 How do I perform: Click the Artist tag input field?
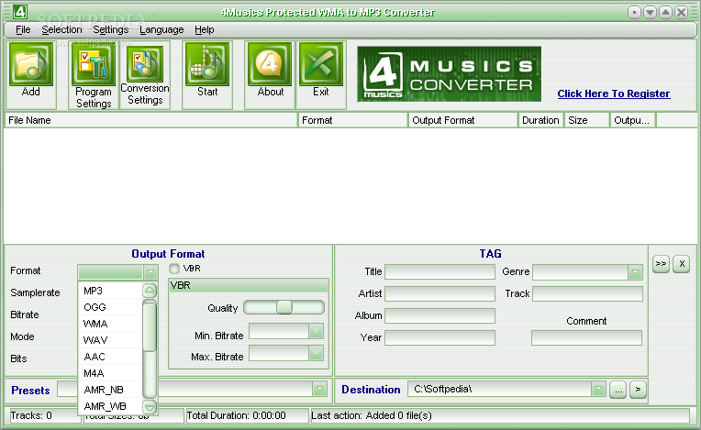440,293
